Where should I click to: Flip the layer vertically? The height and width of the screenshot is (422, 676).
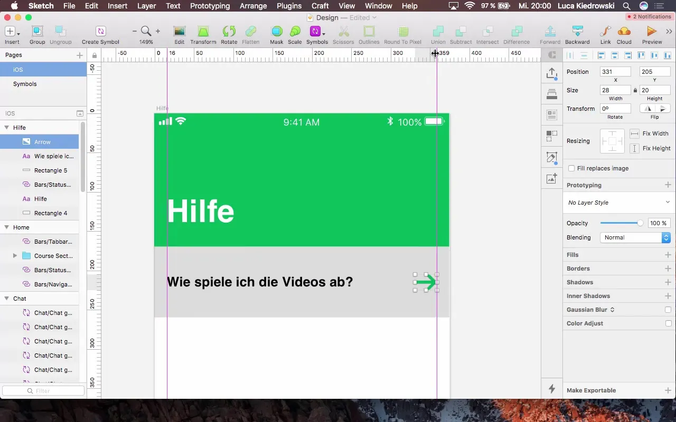[662, 109]
